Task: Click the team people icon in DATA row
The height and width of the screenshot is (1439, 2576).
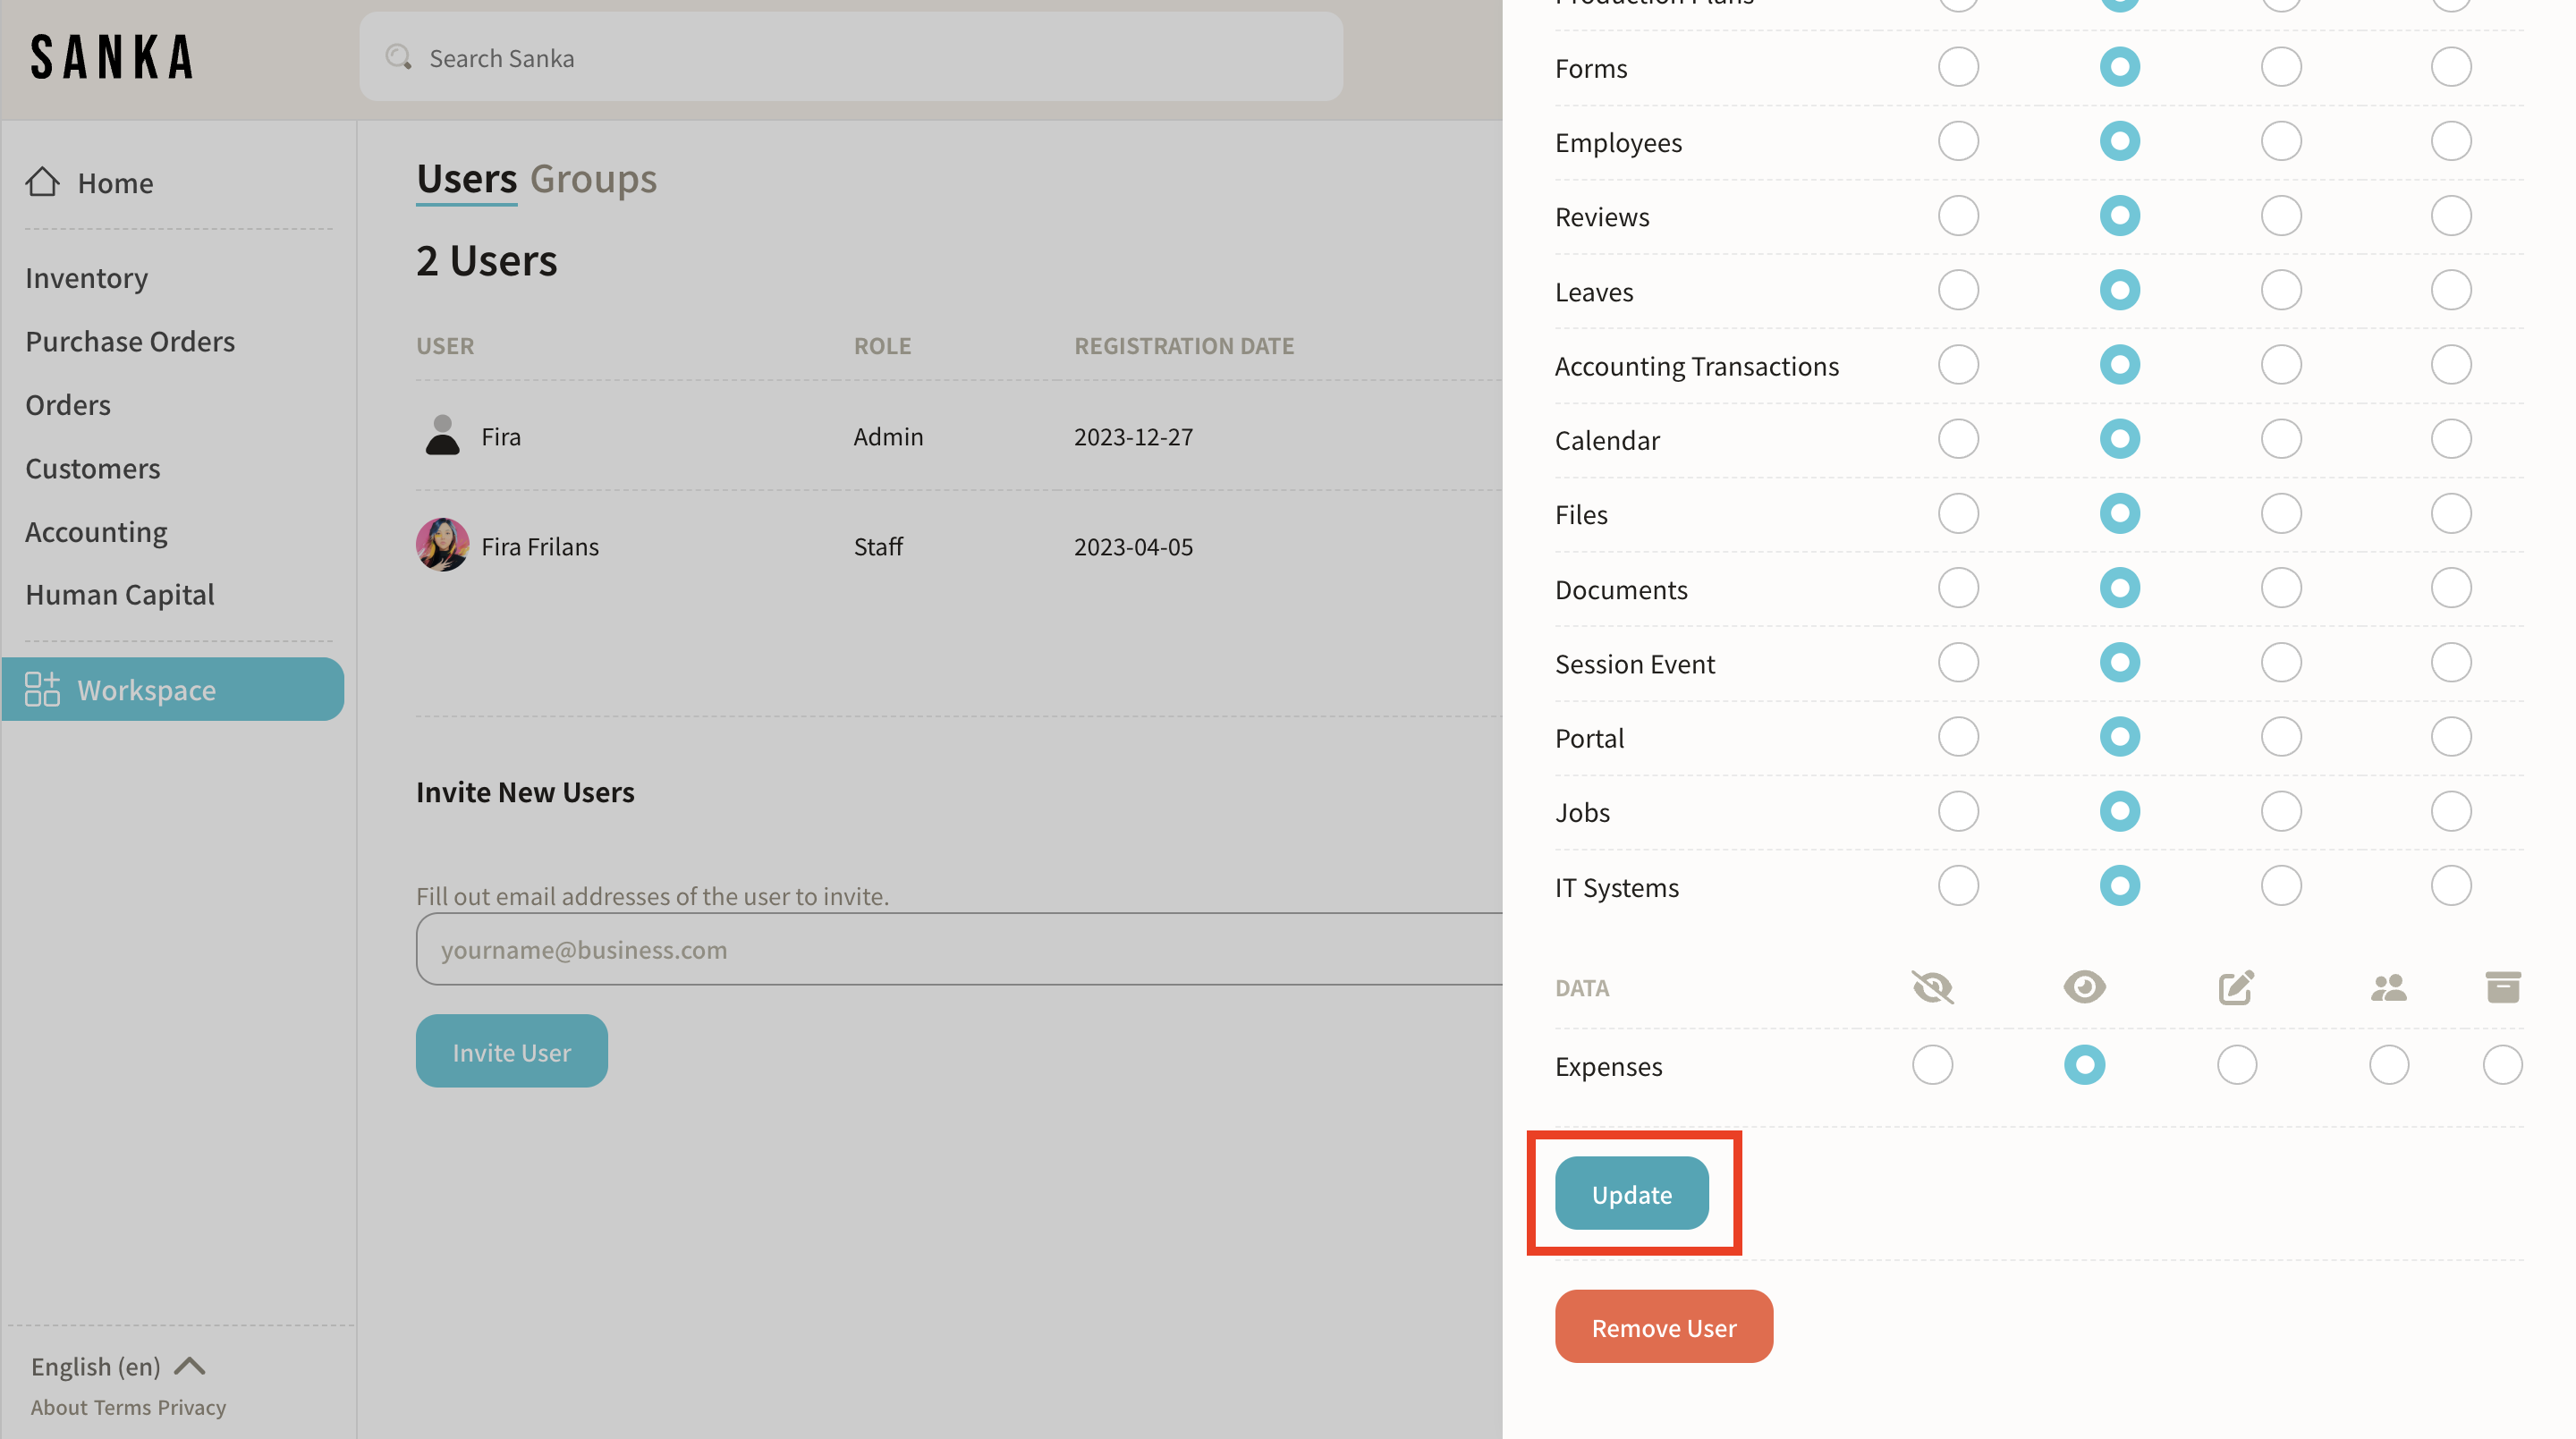Action: (2388, 987)
